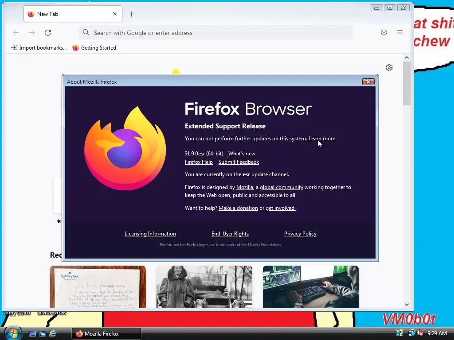Follow the Learn more link
The width and height of the screenshot is (454, 340).
coord(322,139)
